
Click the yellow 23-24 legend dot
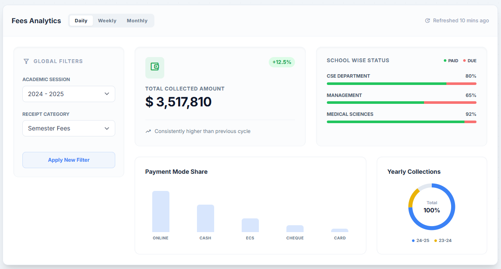tap(436, 241)
